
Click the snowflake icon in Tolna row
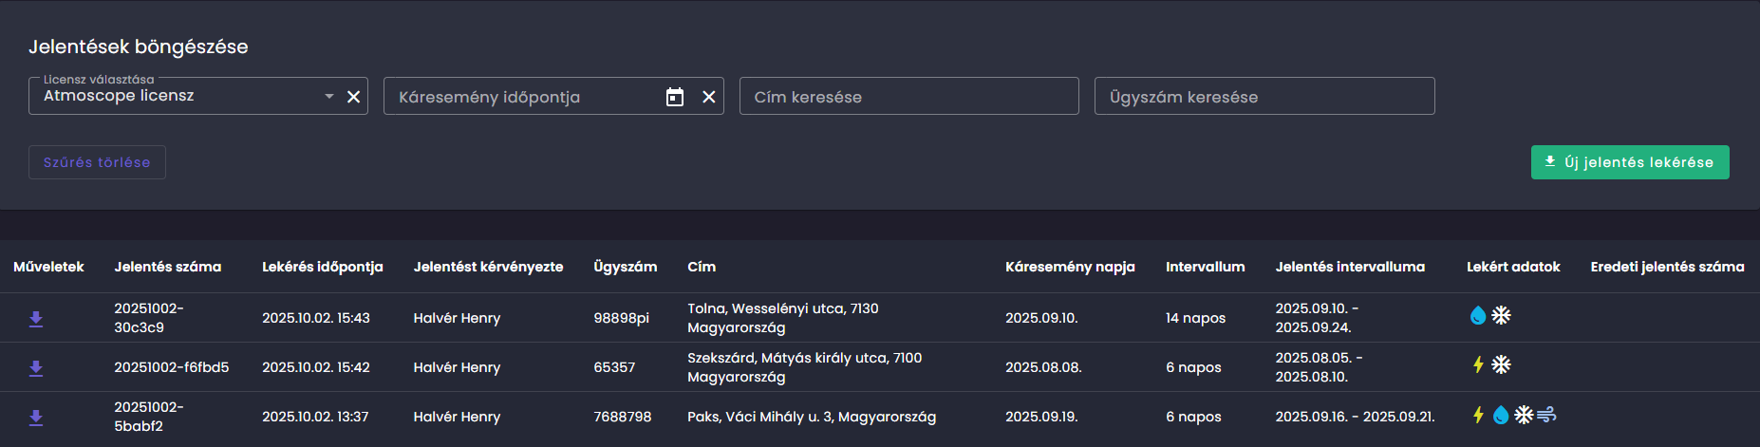[1501, 316]
